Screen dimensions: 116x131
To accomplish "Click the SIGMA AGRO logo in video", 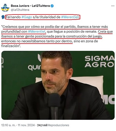I will 100,61.
